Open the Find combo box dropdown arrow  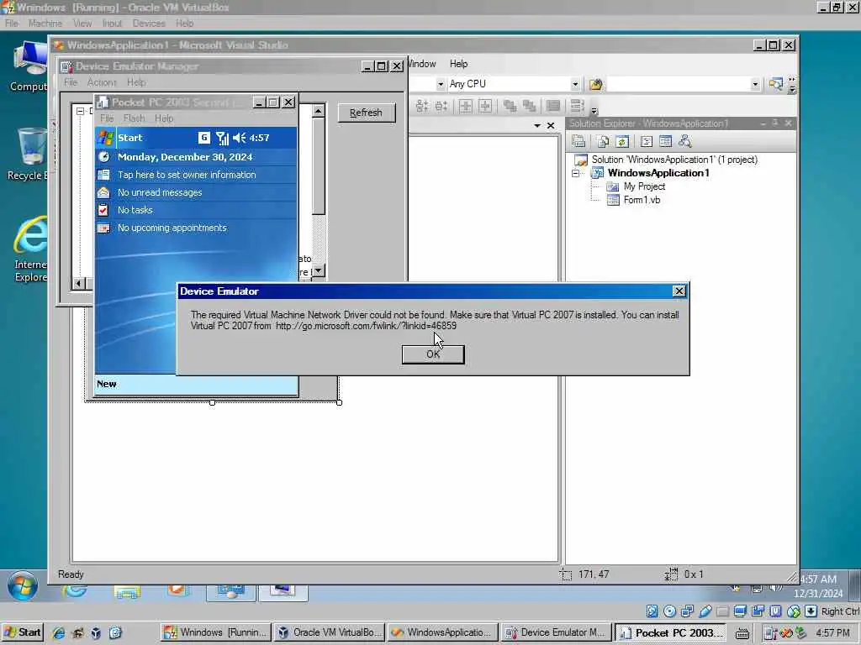pyautogui.click(x=756, y=84)
